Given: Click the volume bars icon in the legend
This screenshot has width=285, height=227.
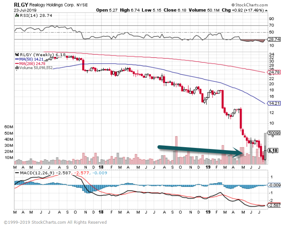Looking at the screenshot, I should [x=17, y=68].
